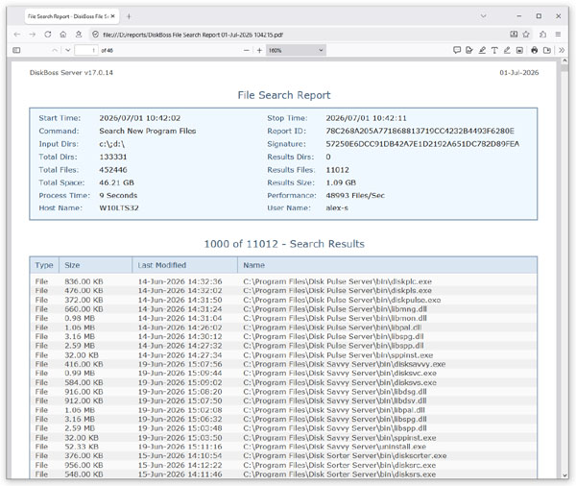Click the Size column header
Image resolution: width=576 pixels, height=486 pixels.
click(x=95, y=265)
